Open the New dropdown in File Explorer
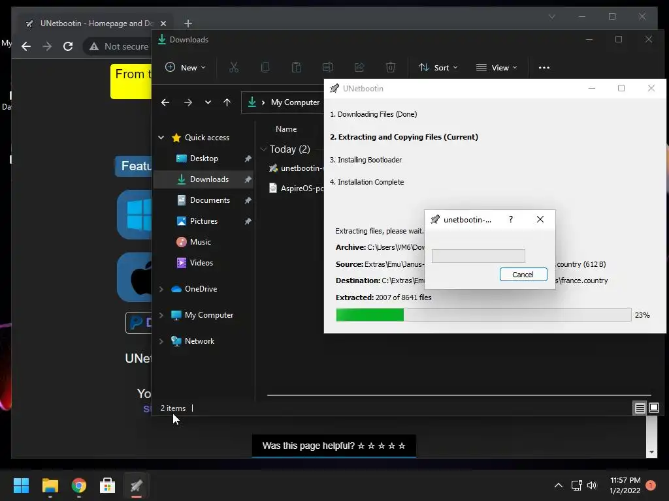Image resolution: width=669 pixels, height=501 pixels. 185,67
